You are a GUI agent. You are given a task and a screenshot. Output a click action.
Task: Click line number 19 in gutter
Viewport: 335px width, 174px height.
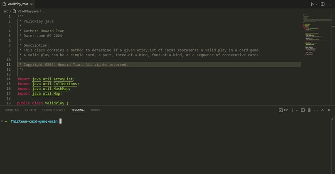tap(8, 103)
